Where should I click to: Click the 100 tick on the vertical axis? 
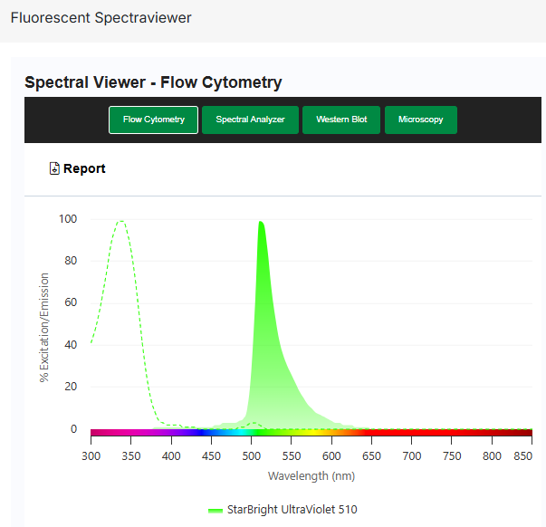click(x=67, y=219)
